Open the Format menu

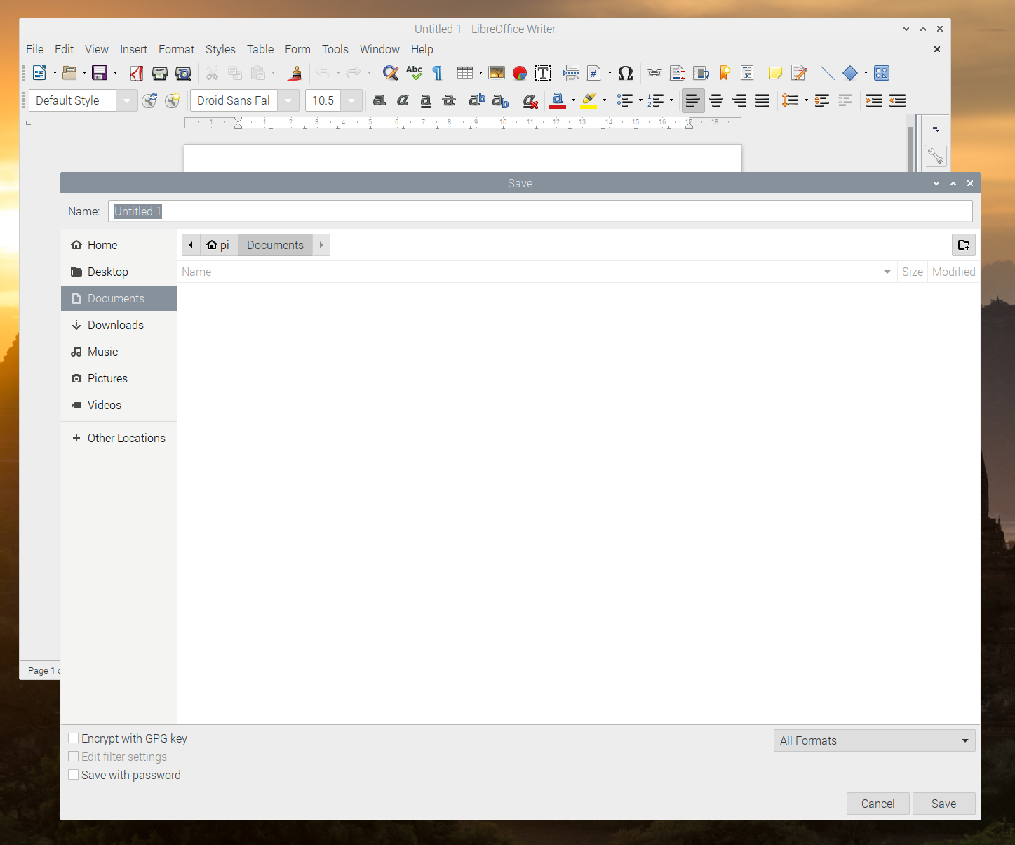176,49
